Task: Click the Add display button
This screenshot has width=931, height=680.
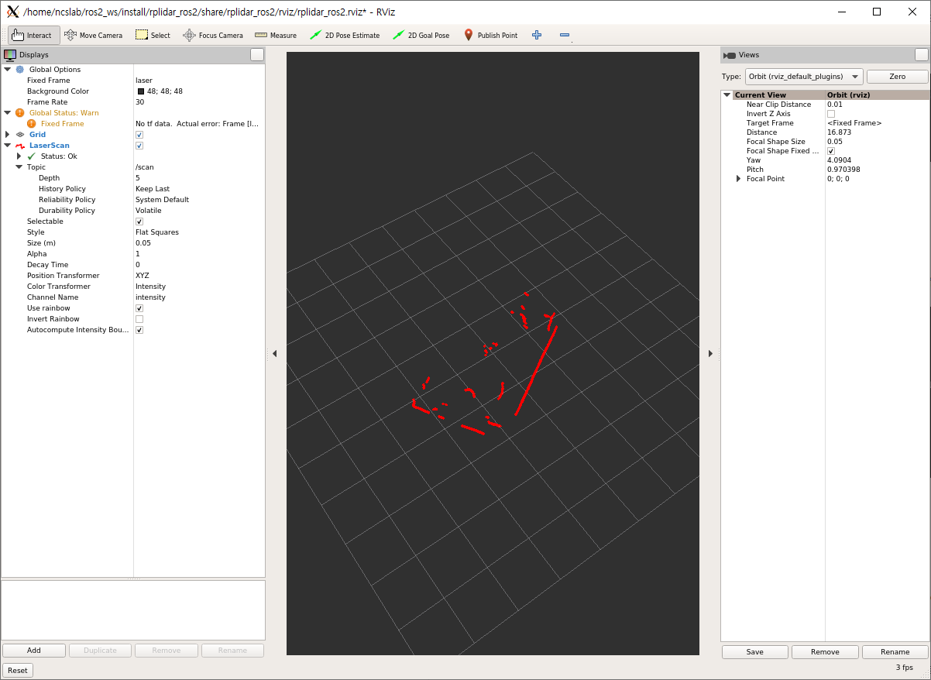Action: click(34, 651)
